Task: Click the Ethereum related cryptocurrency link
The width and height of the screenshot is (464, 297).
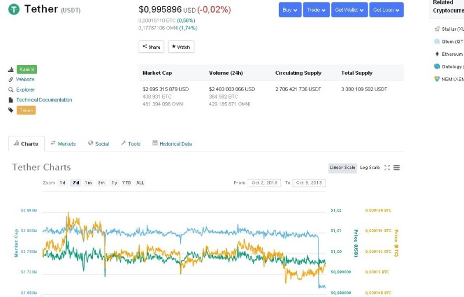Action: coord(452,54)
